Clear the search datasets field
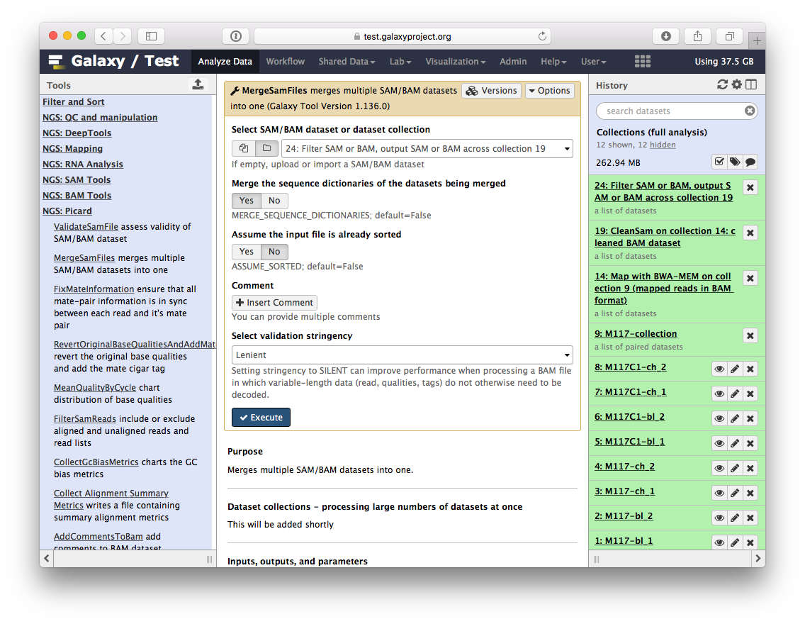This screenshot has height=624, width=805. tap(750, 111)
